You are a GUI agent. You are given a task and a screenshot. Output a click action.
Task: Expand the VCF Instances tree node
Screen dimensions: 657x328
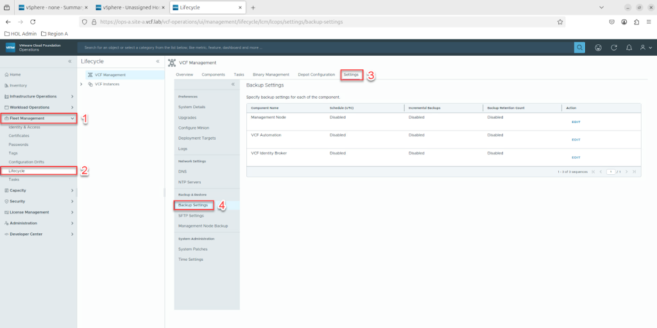pos(81,84)
